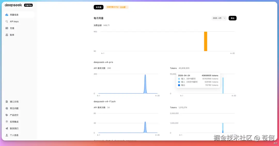Open 接口文档 in the sidebar
This screenshot has width=279, height=146.
[x=19, y=102]
